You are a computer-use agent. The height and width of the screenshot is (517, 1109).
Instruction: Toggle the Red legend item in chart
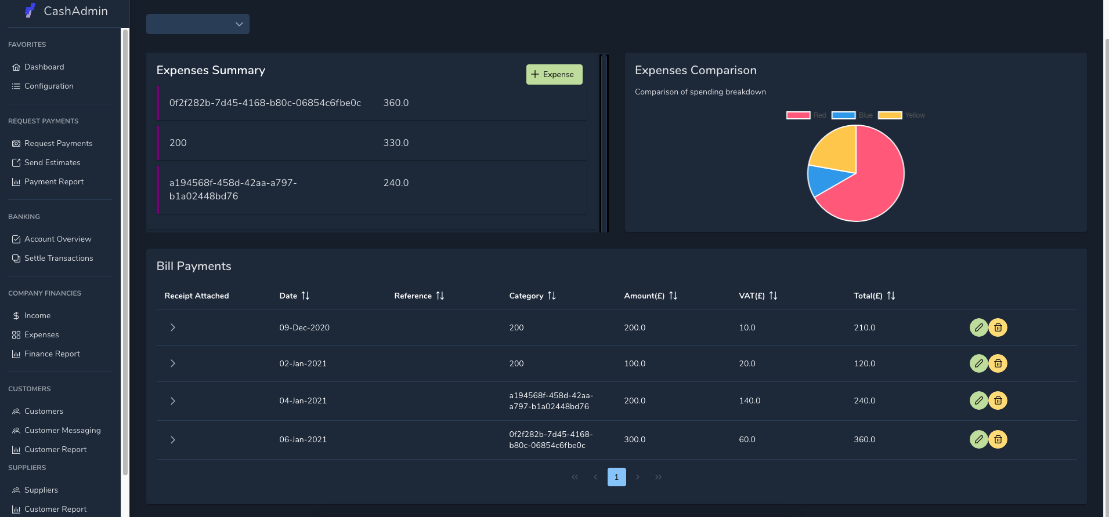coord(805,115)
